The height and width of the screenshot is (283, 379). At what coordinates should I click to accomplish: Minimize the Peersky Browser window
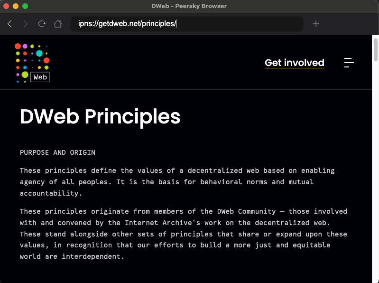[16, 6]
